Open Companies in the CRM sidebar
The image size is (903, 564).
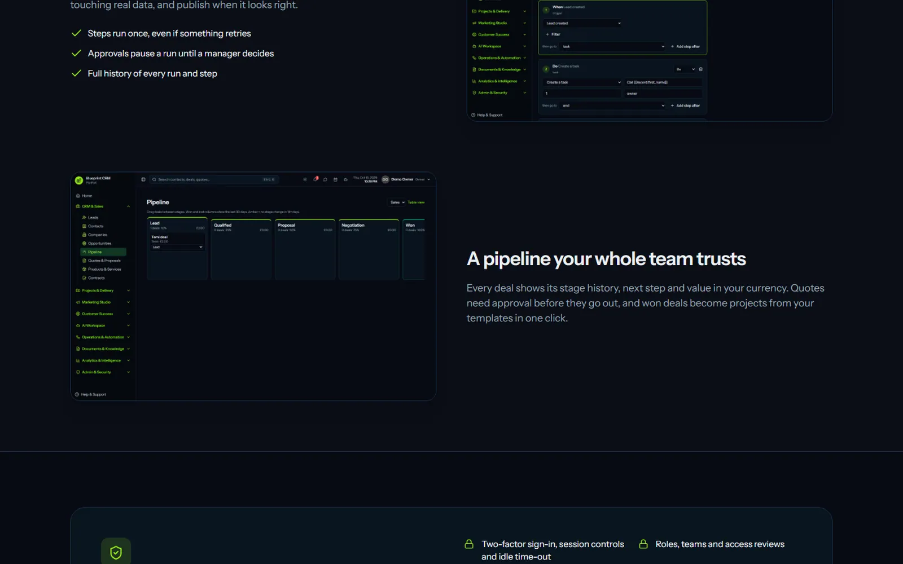[x=95, y=235]
